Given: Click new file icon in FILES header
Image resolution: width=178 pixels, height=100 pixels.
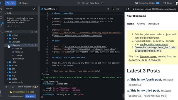Looking at the screenshot, I should pos(32,32).
